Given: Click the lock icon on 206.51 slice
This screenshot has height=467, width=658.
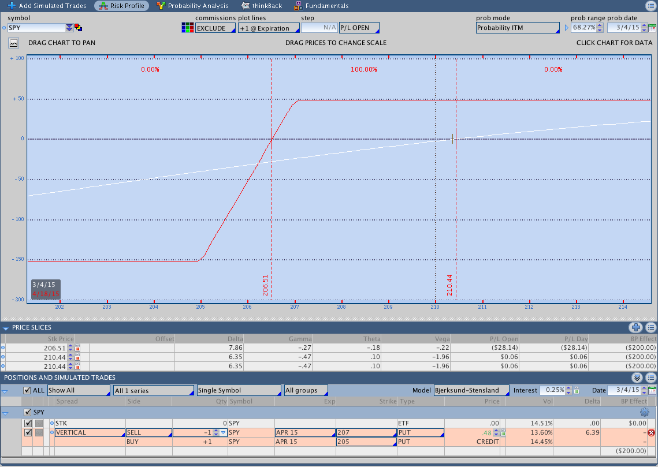Looking at the screenshot, I should pos(77,348).
